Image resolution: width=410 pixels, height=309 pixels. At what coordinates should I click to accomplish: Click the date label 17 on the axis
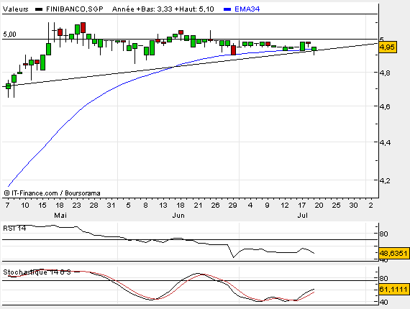tap(301, 206)
